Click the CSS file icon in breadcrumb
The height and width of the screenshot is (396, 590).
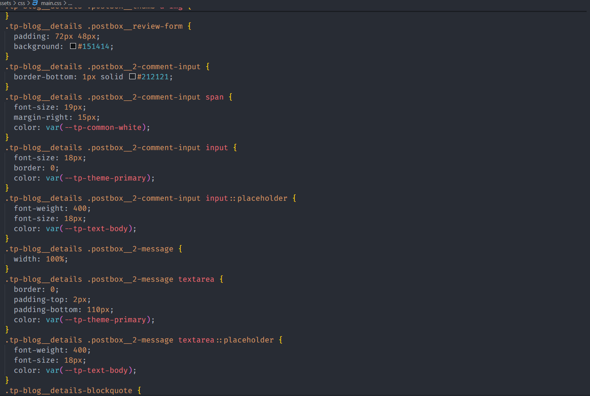click(35, 3)
